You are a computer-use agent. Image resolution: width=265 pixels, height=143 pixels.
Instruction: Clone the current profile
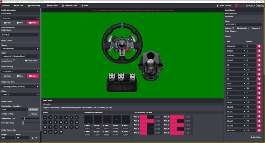point(20,23)
